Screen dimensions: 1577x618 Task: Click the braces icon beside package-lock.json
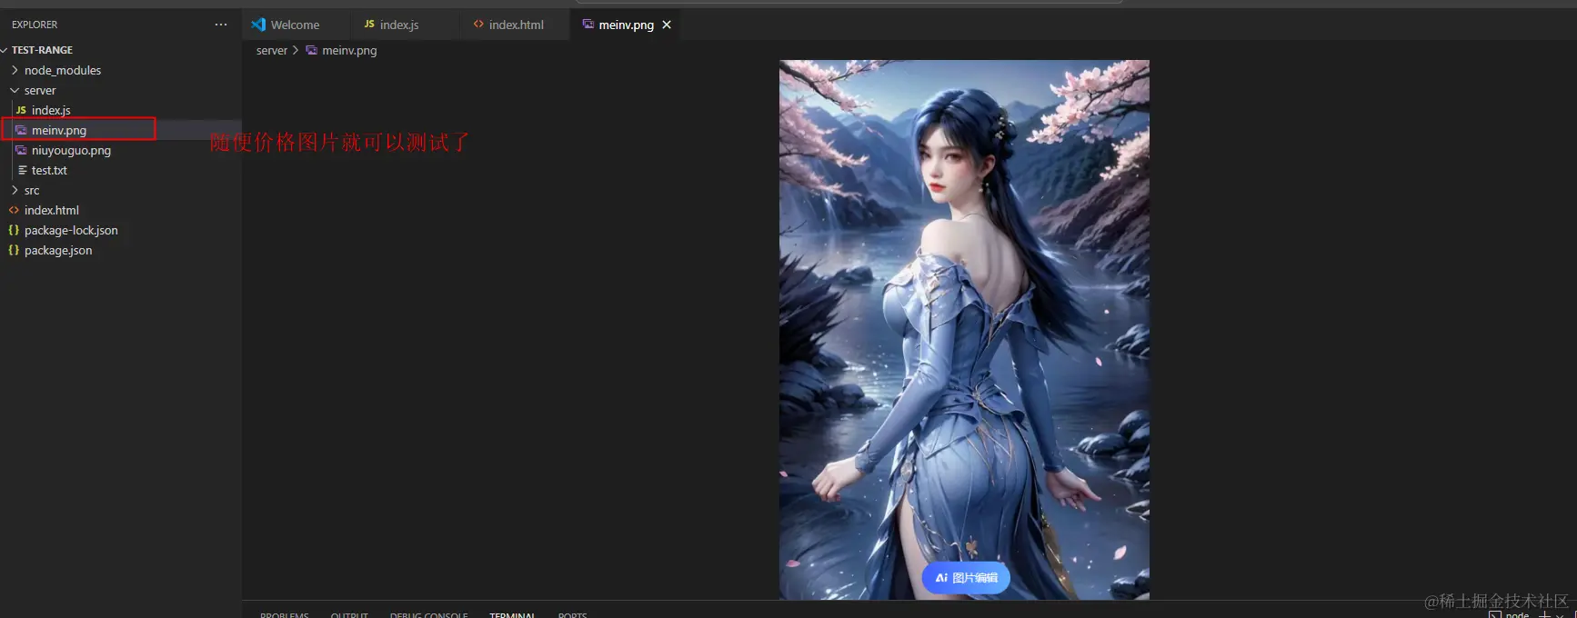pos(14,230)
